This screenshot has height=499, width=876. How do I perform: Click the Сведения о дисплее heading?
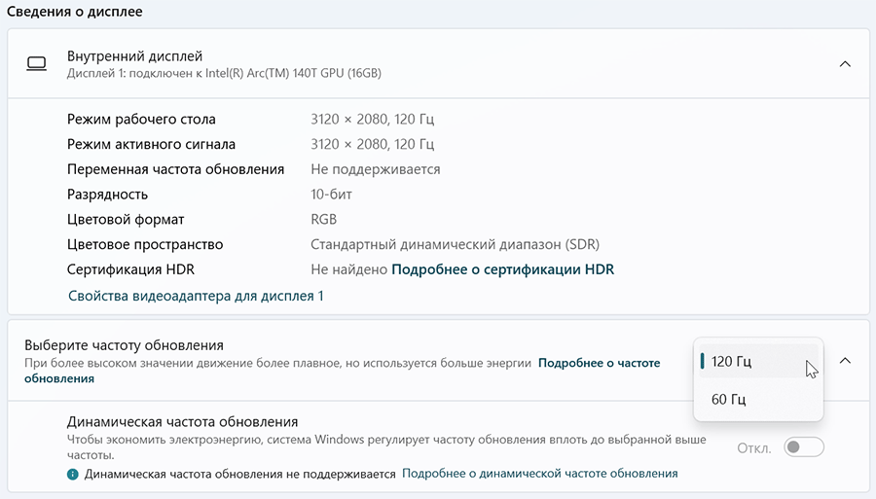click(74, 11)
